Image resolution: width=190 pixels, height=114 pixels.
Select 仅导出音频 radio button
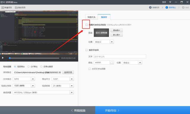click(x=41, y=67)
